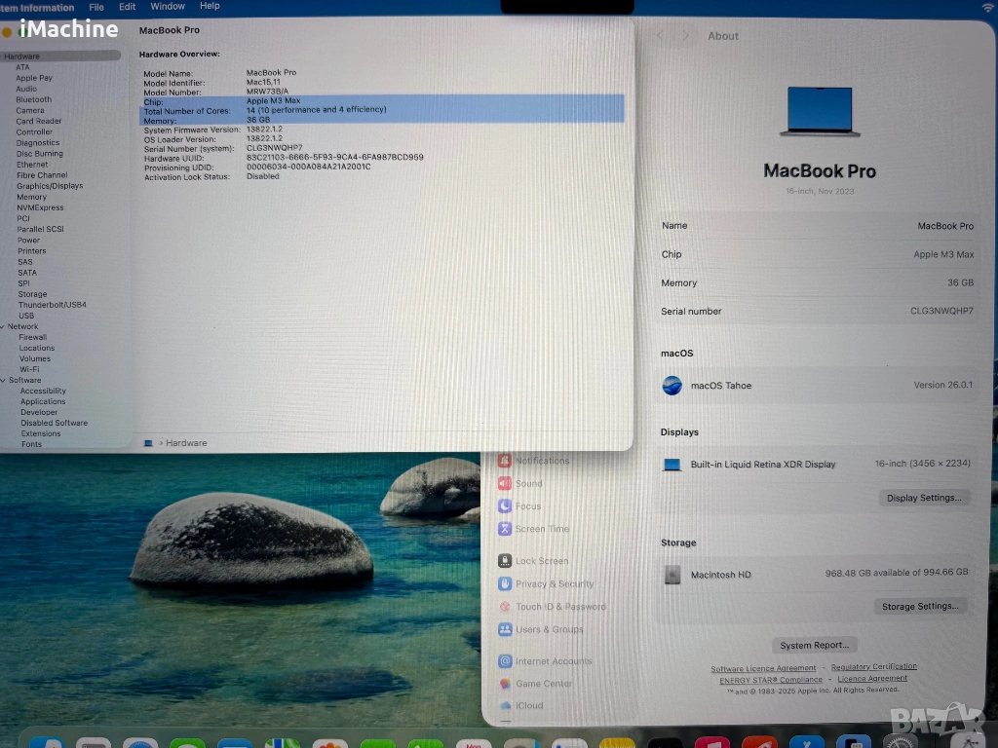Click the Display Settings button
This screenshot has height=748, width=998.
pyautogui.click(x=923, y=498)
